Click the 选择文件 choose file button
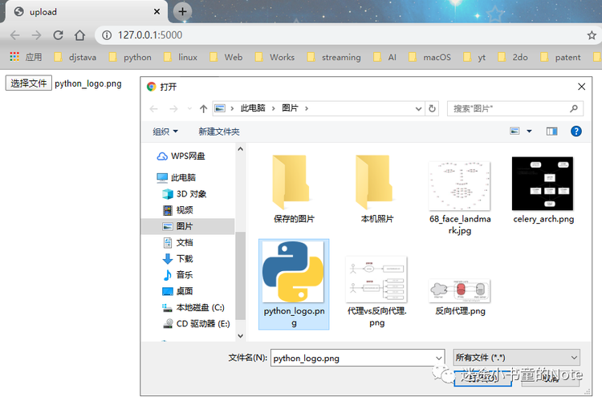 (28, 83)
